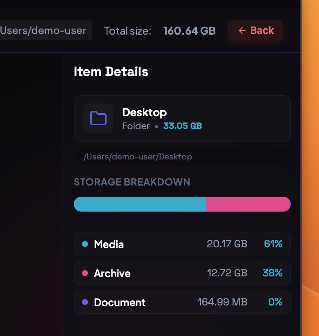Click the Total size label
Screen dimensions: 319x336
127,31
